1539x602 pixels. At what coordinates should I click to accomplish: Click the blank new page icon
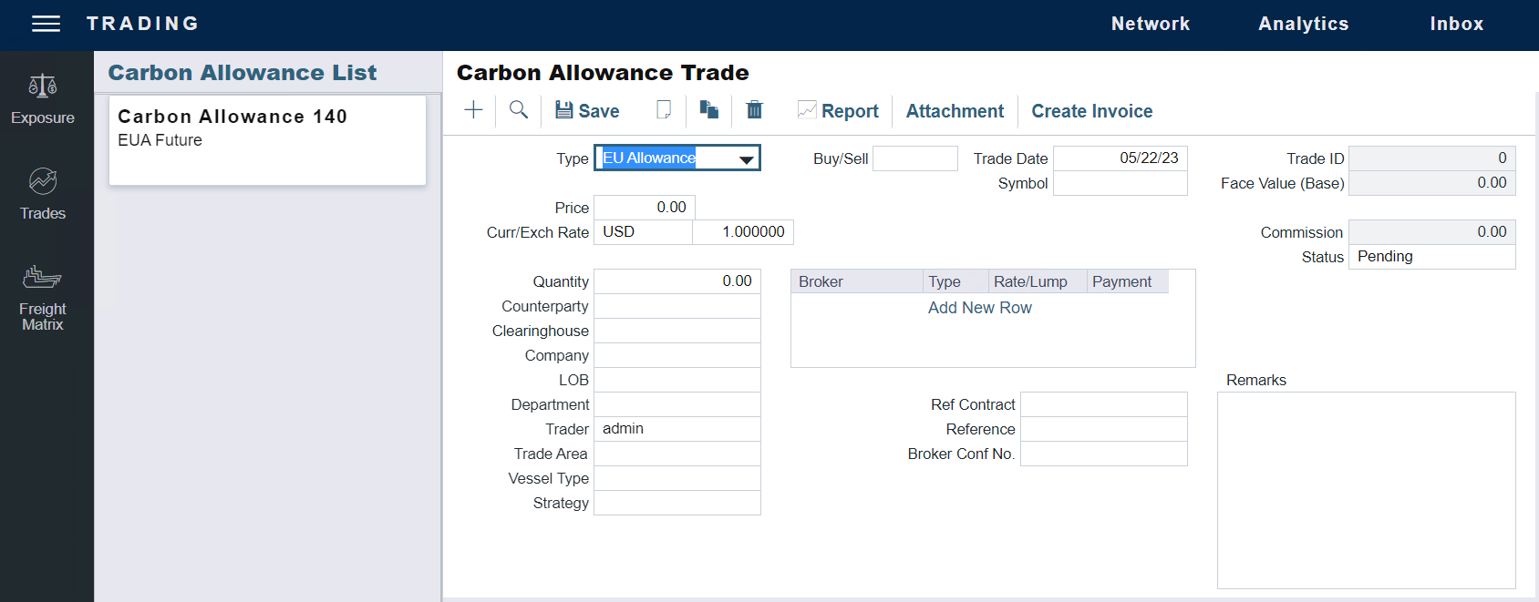(664, 110)
